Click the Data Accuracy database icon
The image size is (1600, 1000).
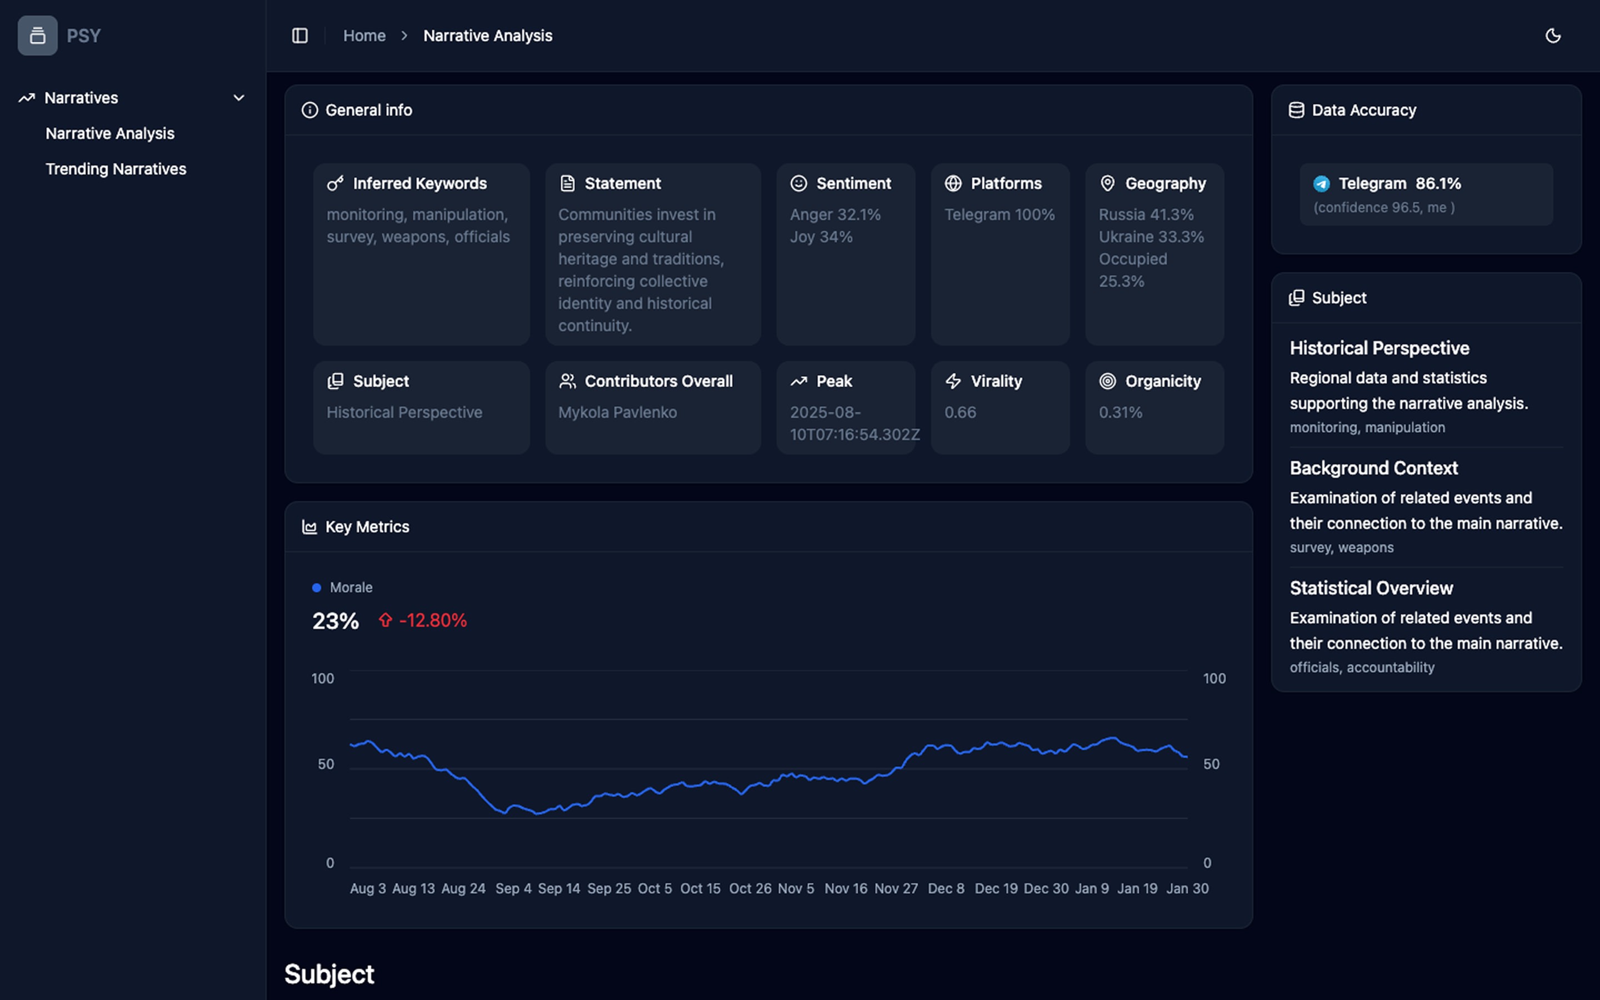point(1296,111)
